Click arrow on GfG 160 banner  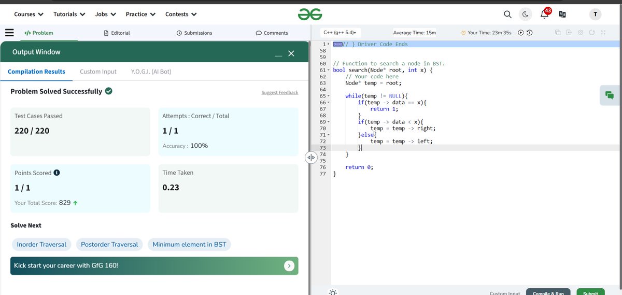pyautogui.click(x=289, y=266)
